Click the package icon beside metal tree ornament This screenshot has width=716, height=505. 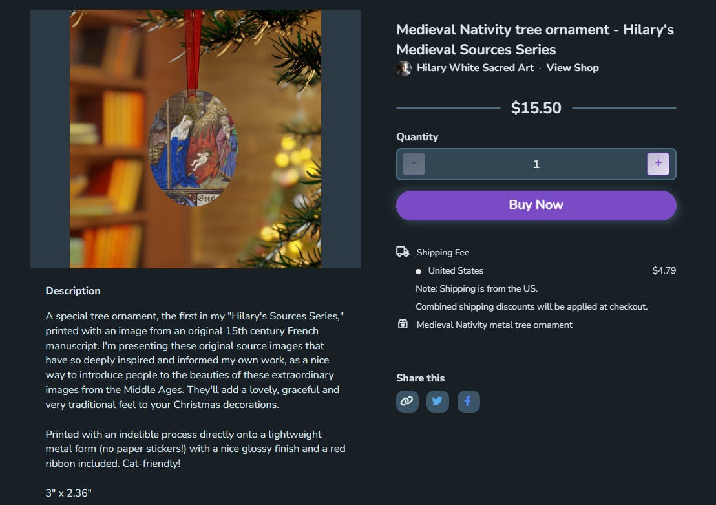(403, 325)
